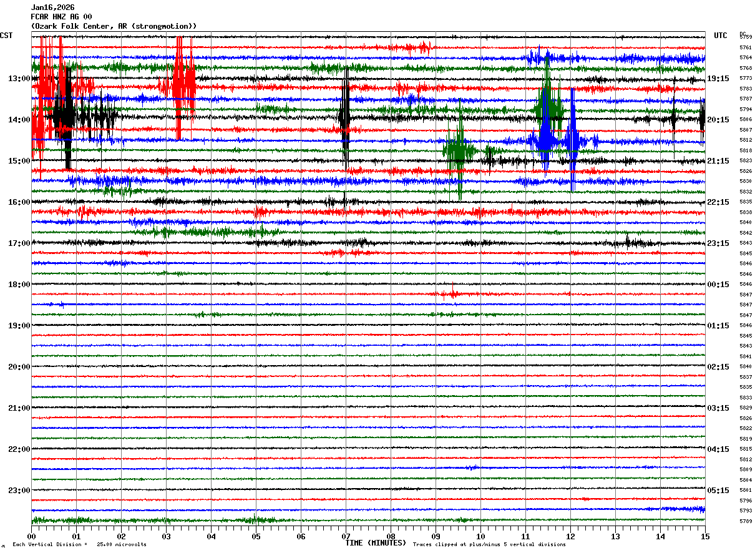
Task: Click minute 03 on the time axis
Action: pos(166,536)
